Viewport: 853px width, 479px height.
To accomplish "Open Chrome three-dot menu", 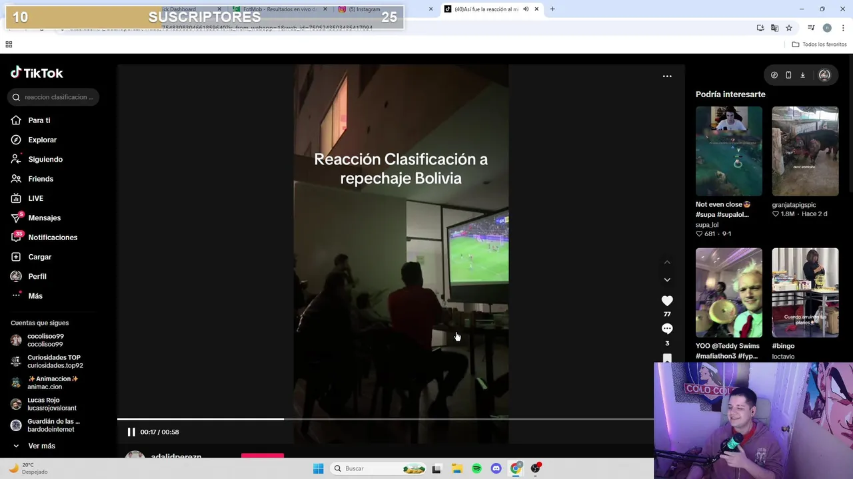I will (844, 28).
